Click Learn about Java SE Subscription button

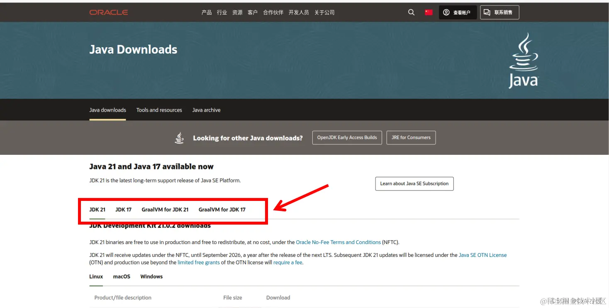[x=414, y=183]
